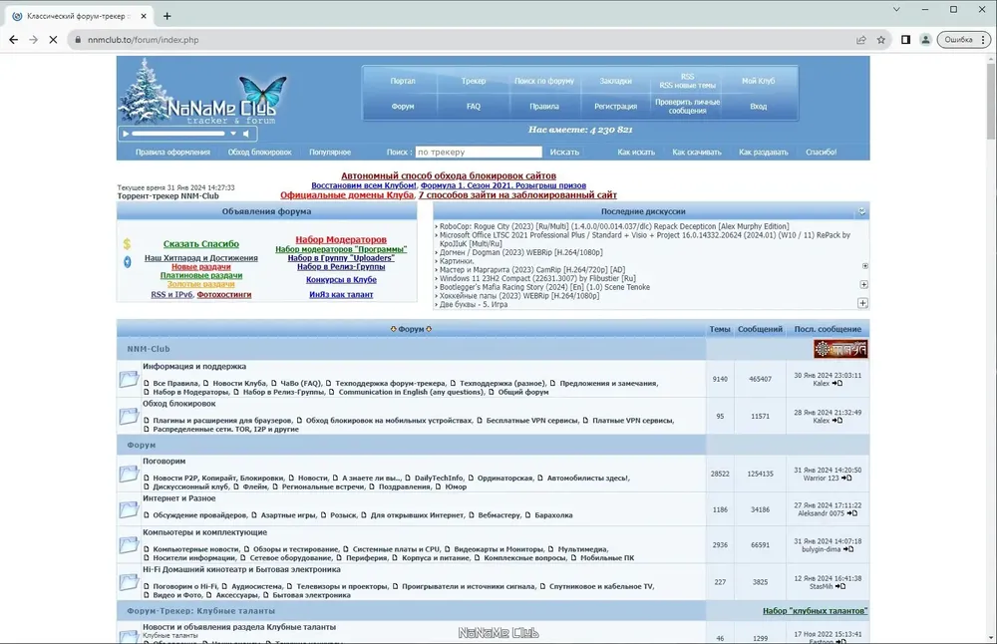Open the Портал menu item
The width and height of the screenshot is (997, 644).
tap(403, 81)
